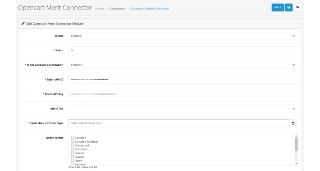Open the Merit Account Localization dropdown
The width and height of the screenshot is (320, 171).
pyautogui.click(x=183, y=65)
